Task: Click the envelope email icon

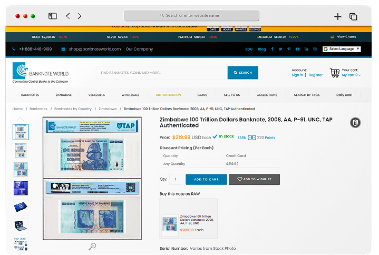Action: pos(63,49)
